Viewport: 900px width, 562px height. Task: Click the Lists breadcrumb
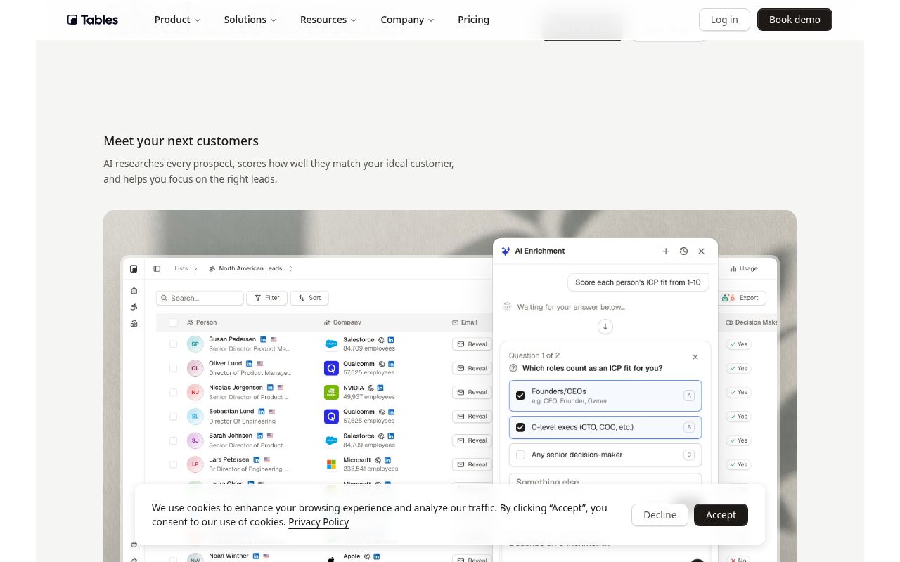click(181, 268)
